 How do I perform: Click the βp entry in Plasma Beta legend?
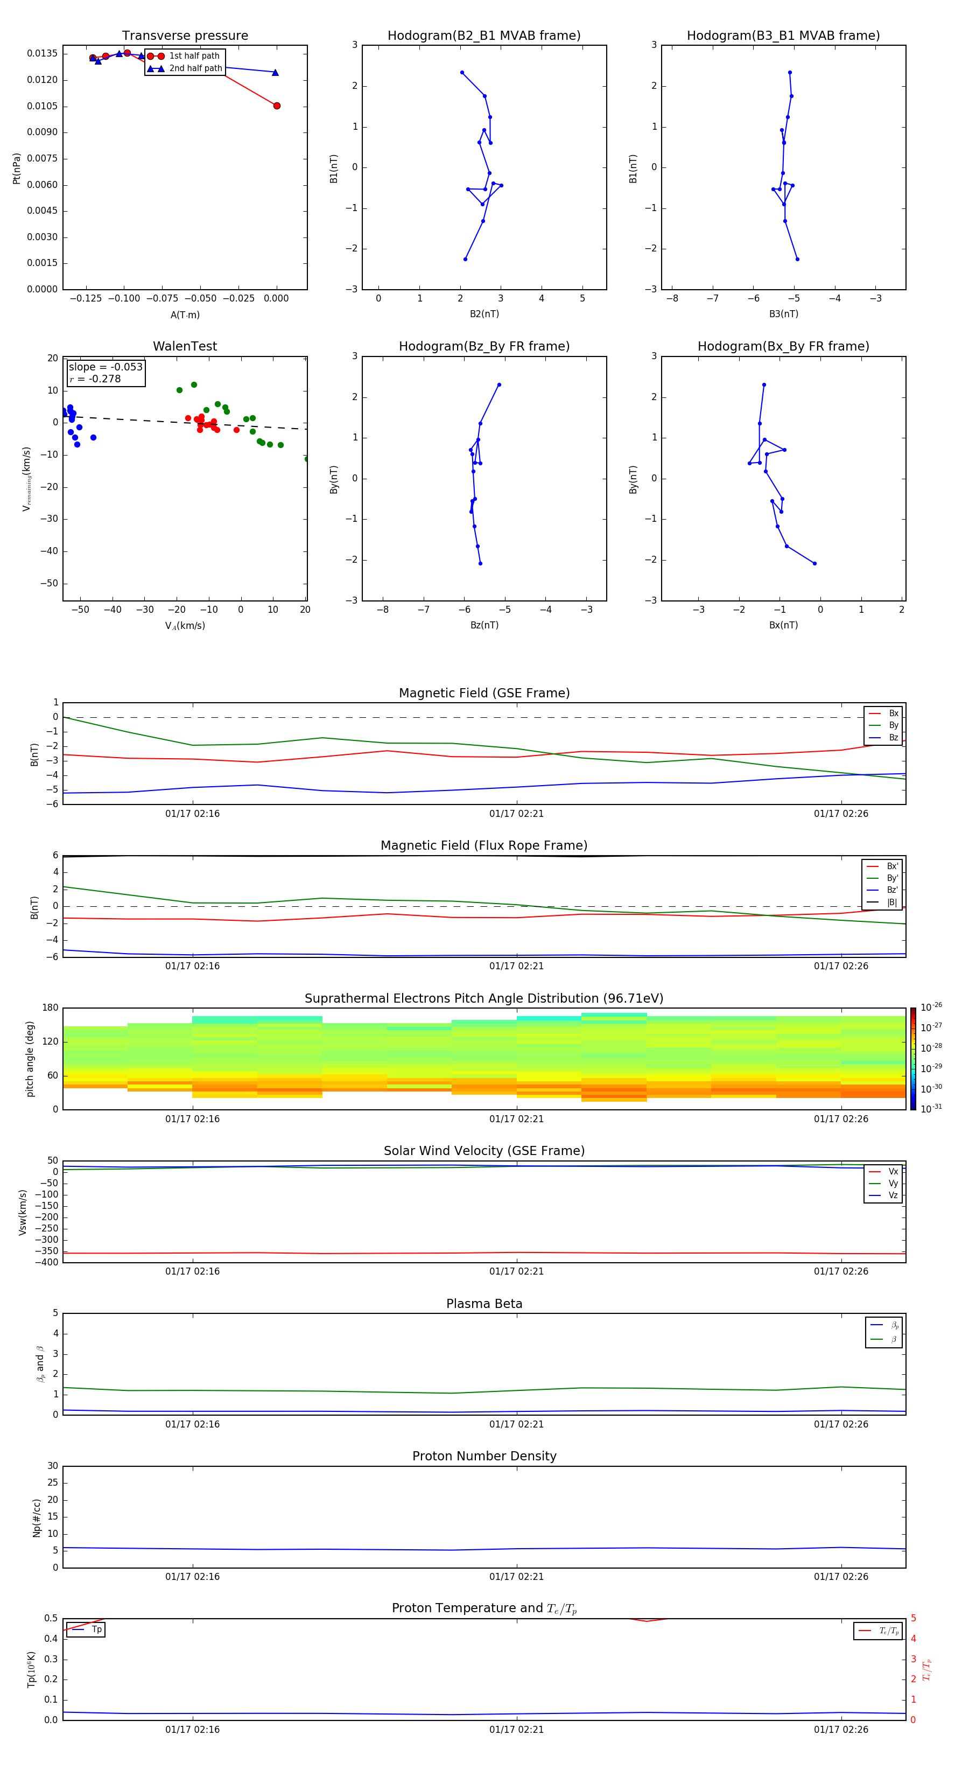(x=885, y=1325)
